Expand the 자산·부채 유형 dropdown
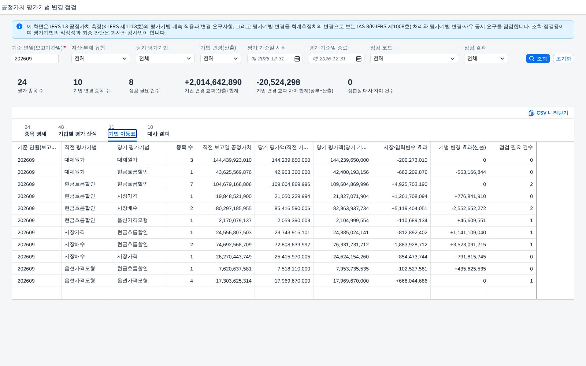The height and width of the screenshot is (366, 586). point(124,59)
